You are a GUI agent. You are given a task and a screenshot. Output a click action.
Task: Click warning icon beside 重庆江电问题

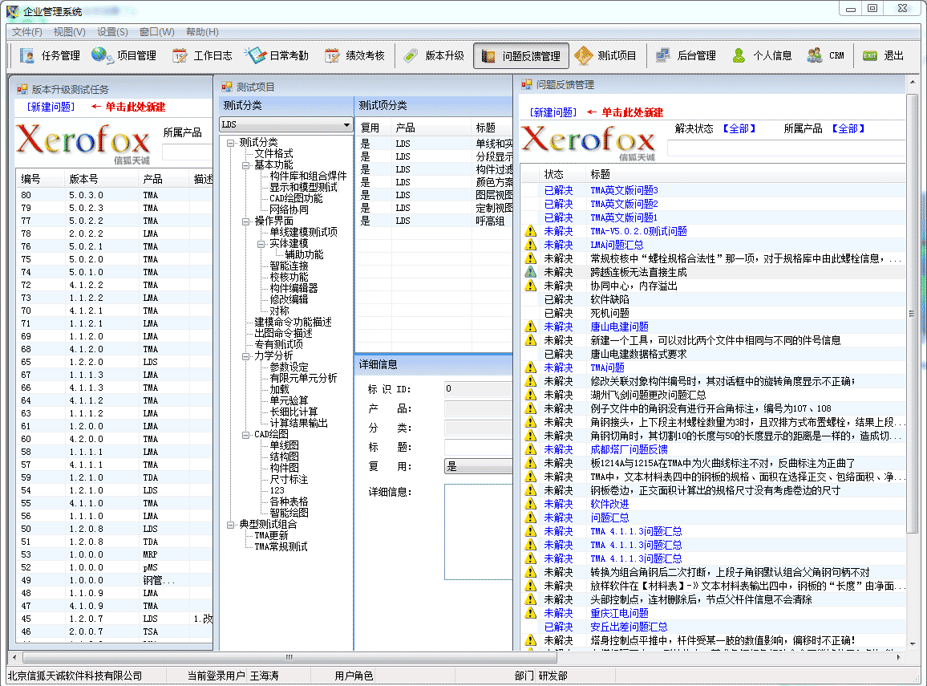coord(530,613)
